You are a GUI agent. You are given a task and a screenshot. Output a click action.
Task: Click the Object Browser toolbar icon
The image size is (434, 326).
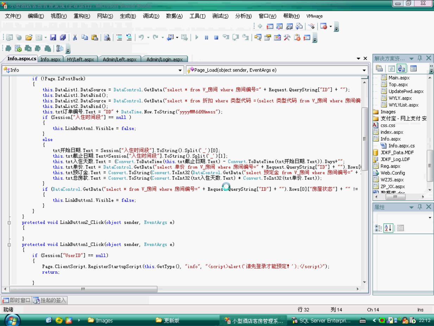277,37
